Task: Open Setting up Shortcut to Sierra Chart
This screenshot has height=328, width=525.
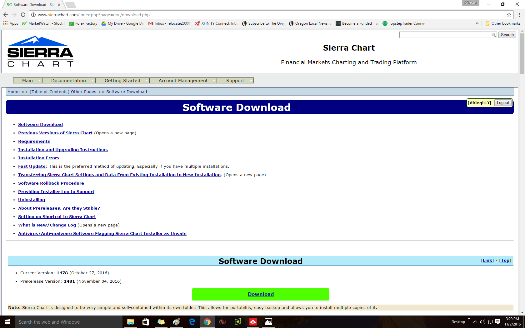Action: point(57,217)
